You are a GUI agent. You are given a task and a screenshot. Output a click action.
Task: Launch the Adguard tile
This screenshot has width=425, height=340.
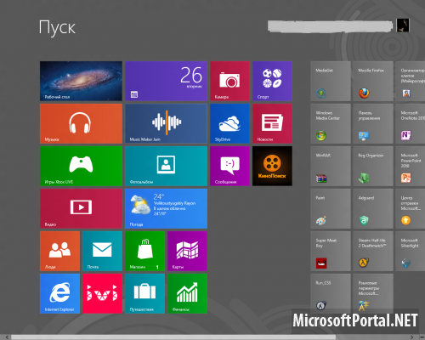(x=373, y=208)
